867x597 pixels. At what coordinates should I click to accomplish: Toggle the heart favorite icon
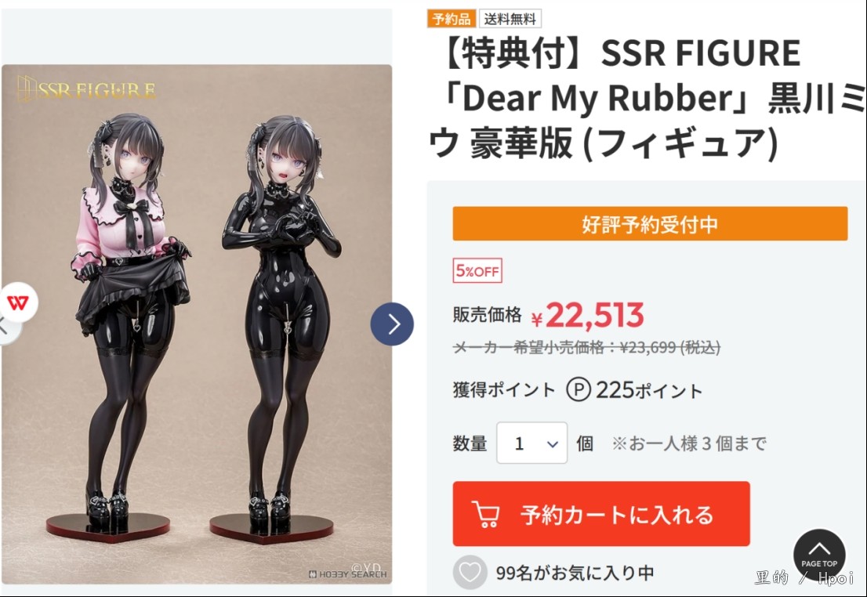point(470,572)
